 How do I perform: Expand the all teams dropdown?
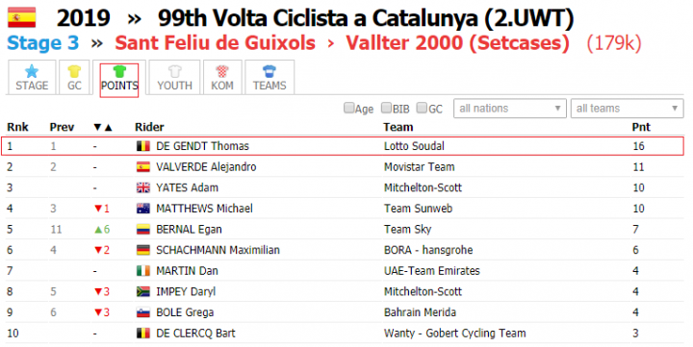[628, 109]
